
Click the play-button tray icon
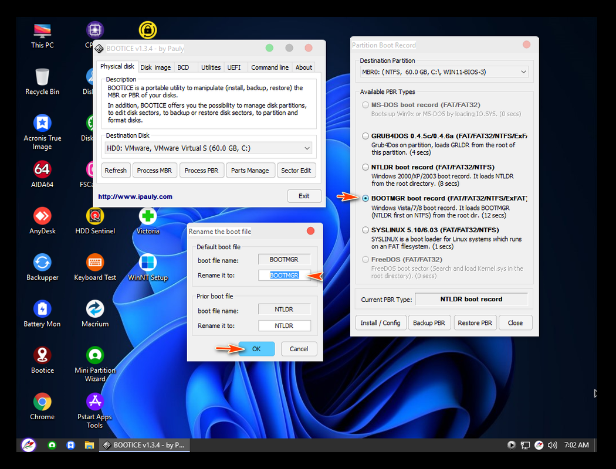[x=512, y=445]
